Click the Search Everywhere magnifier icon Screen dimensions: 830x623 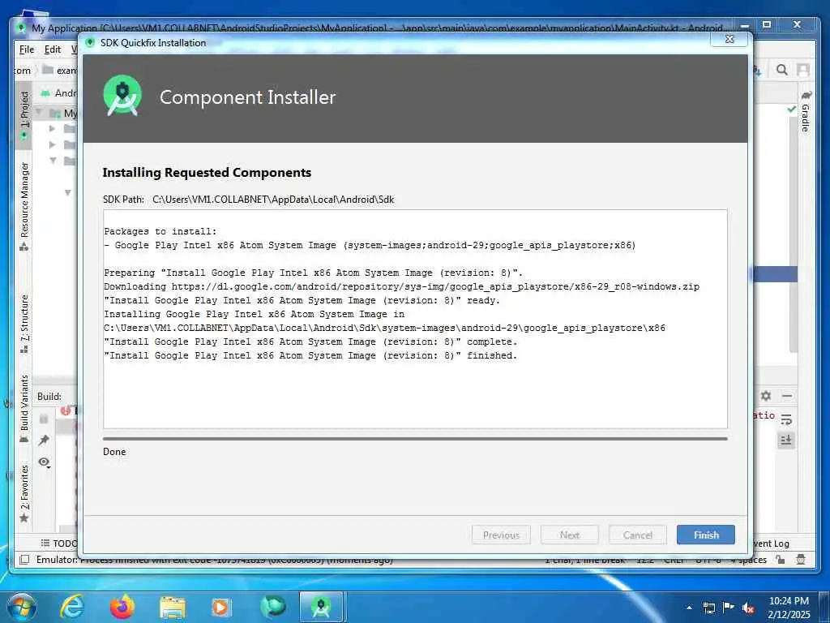[782, 70]
